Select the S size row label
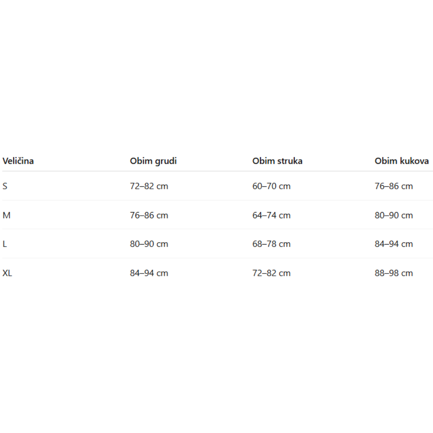 click(5, 186)
